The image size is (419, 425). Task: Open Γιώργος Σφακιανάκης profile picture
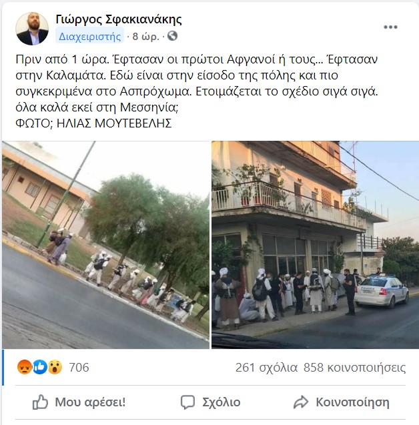click(32, 29)
